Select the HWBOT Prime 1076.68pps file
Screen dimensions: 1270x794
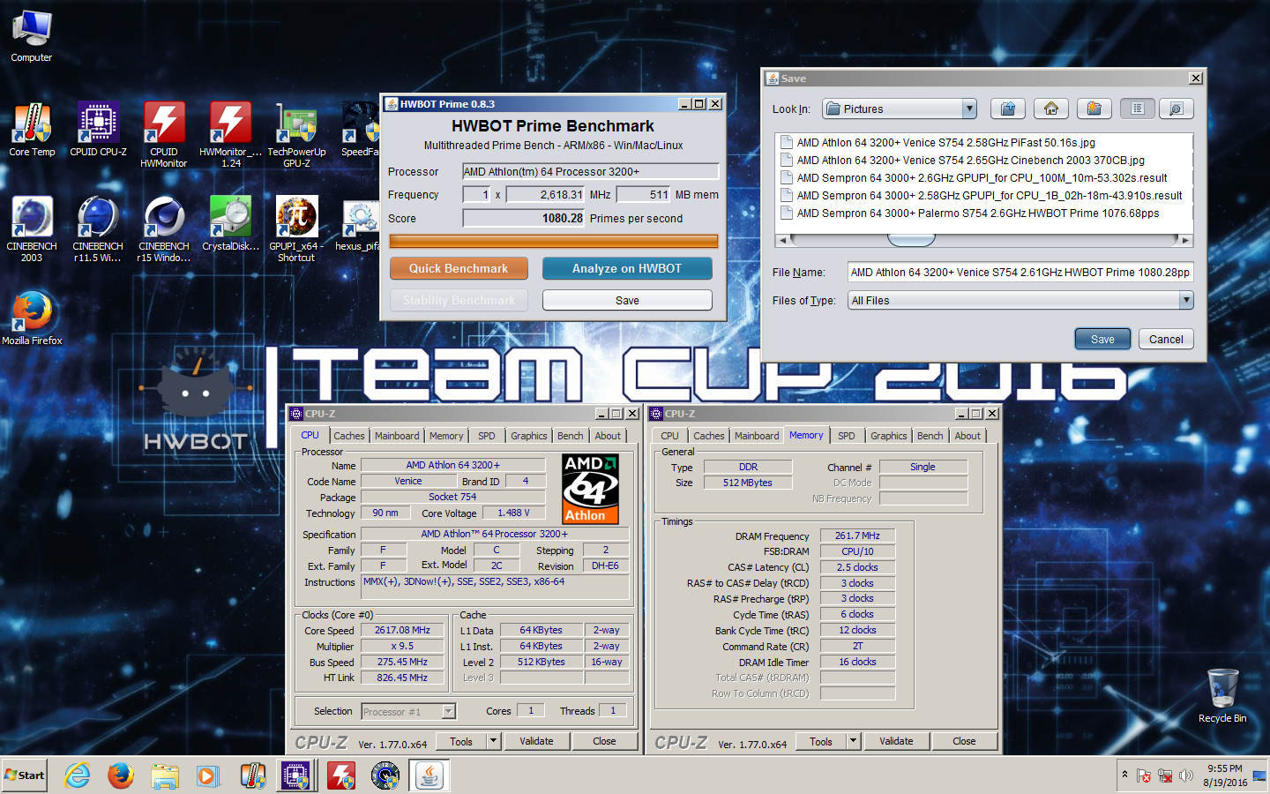coord(970,213)
